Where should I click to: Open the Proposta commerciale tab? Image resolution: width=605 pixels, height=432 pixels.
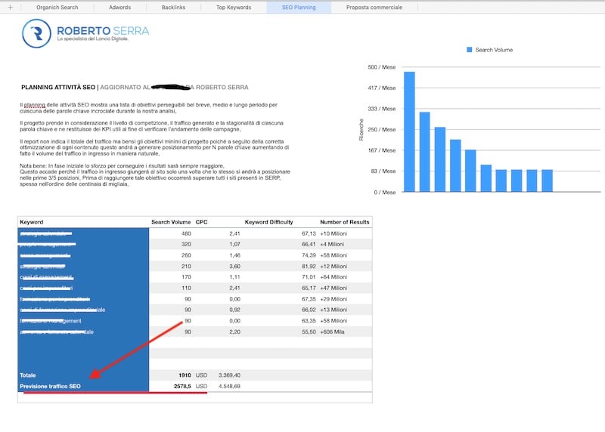coord(374,8)
